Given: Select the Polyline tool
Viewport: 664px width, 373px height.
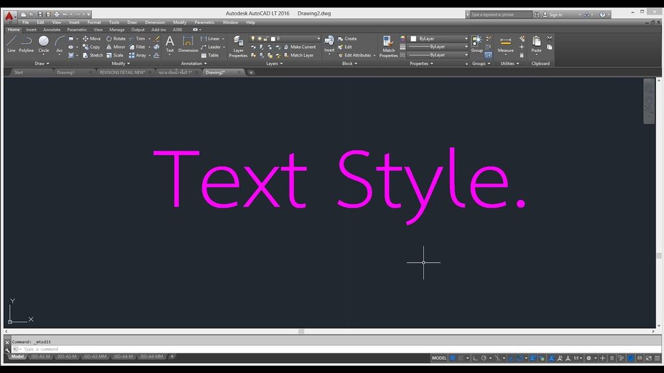Looking at the screenshot, I should (27, 44).
